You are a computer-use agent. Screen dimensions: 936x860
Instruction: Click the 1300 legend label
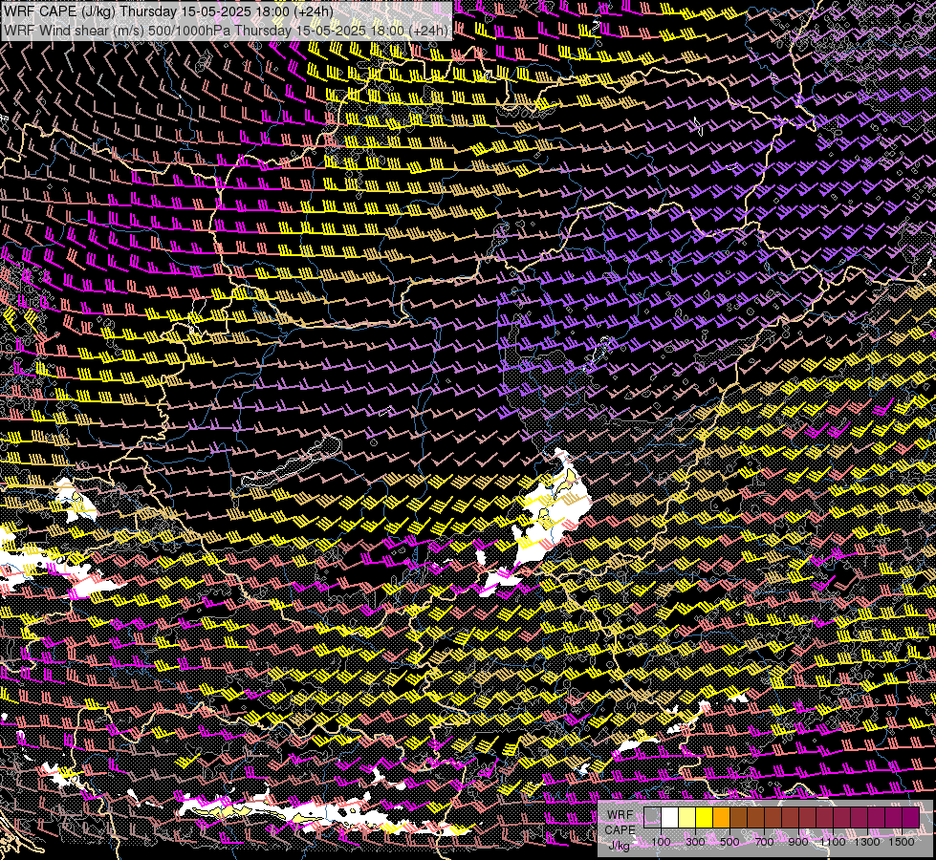click(867, 842)
